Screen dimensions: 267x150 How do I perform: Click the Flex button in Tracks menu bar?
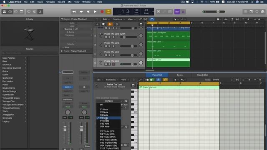(x=146, y=19)
